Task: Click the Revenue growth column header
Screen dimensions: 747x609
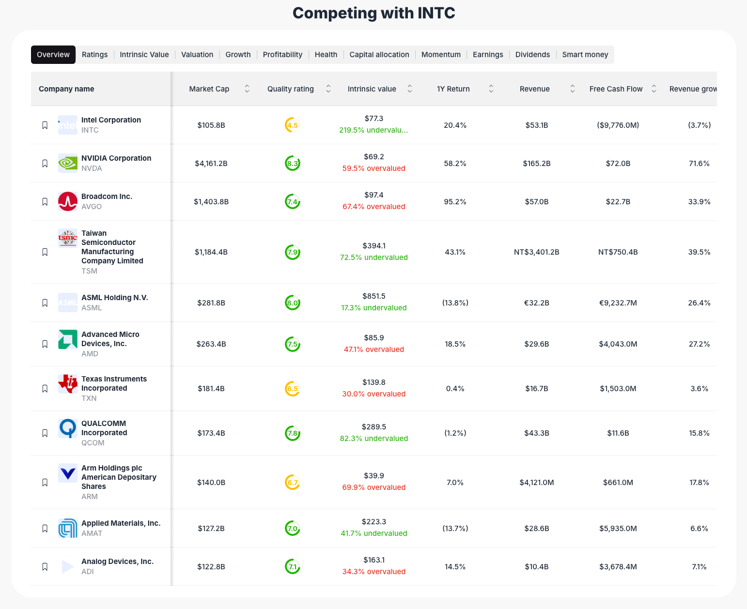Action: point(693,89)
